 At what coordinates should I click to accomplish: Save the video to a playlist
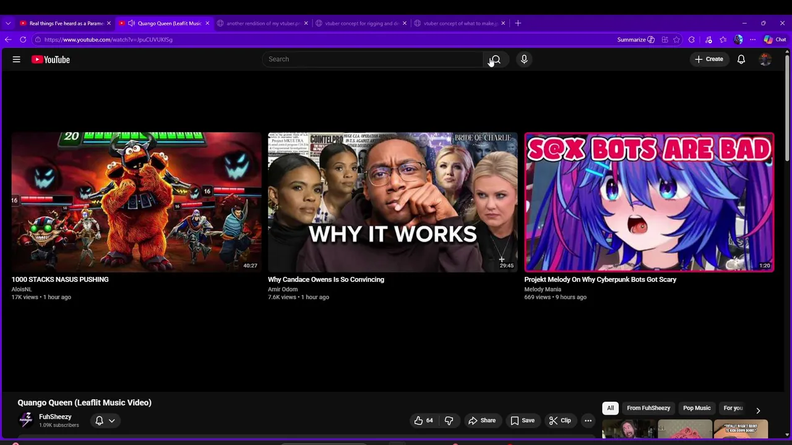click(x=522, y=420)
